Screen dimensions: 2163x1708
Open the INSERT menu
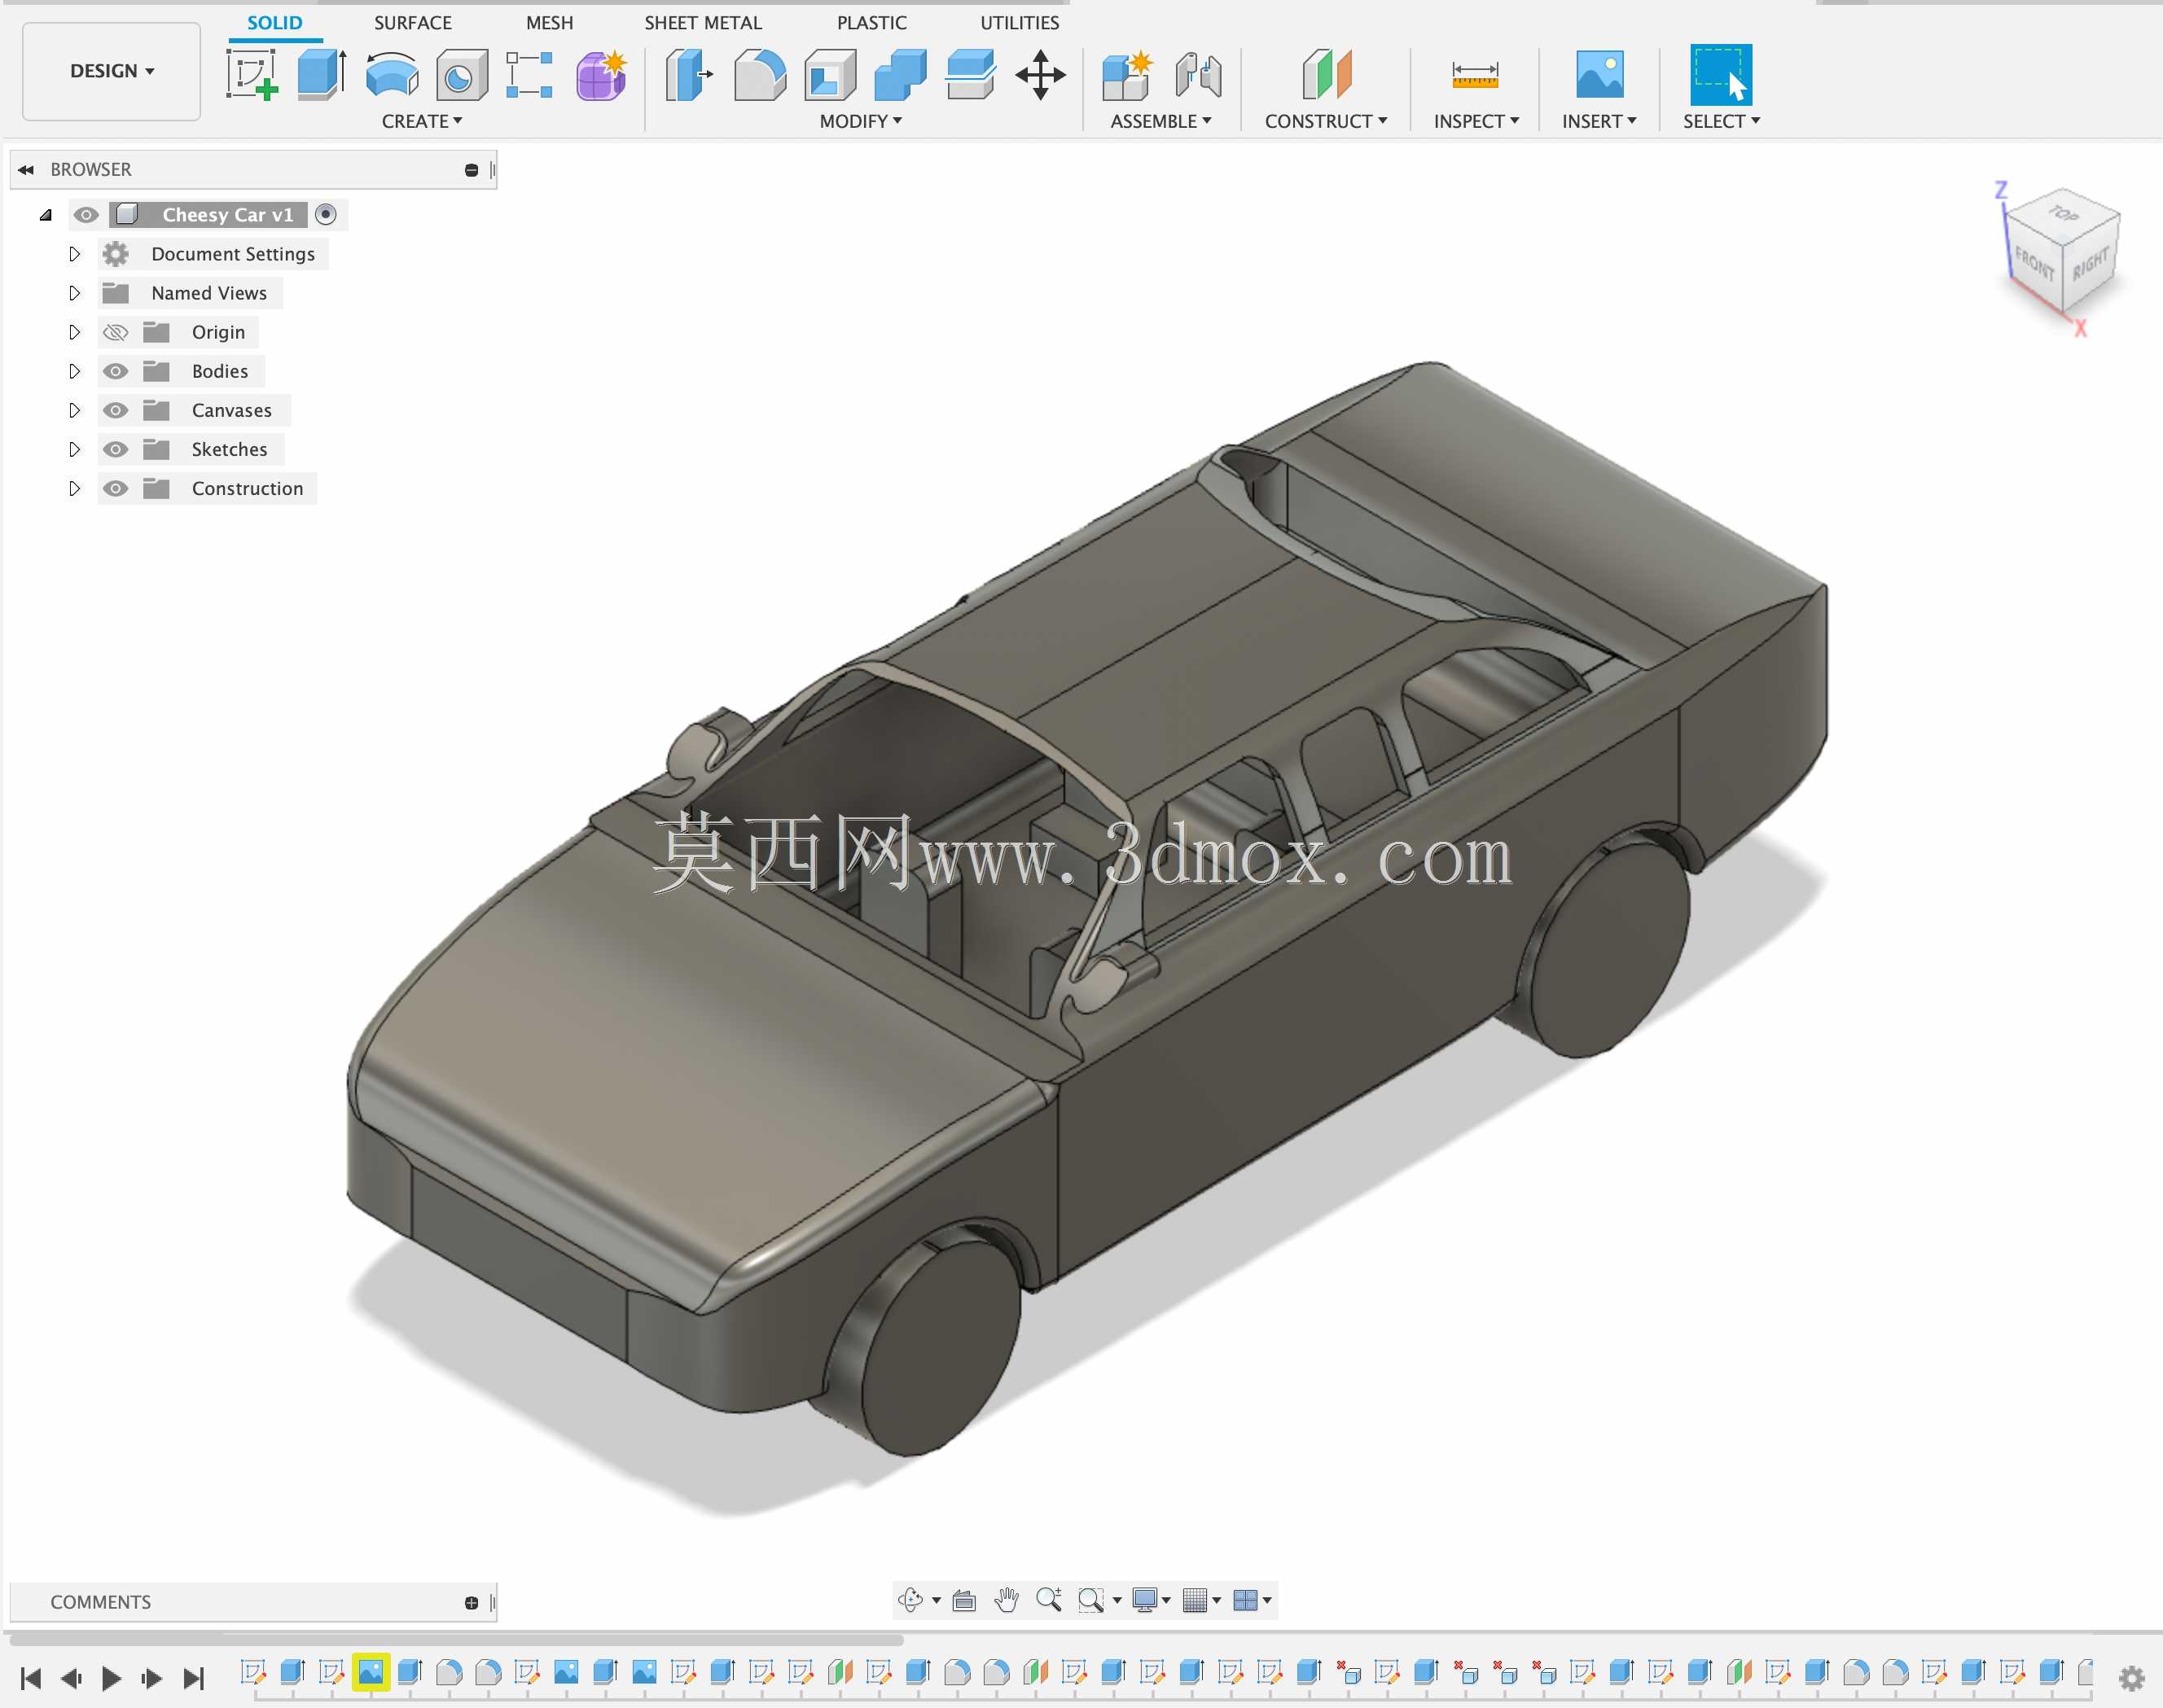(x=1599, y=121)
